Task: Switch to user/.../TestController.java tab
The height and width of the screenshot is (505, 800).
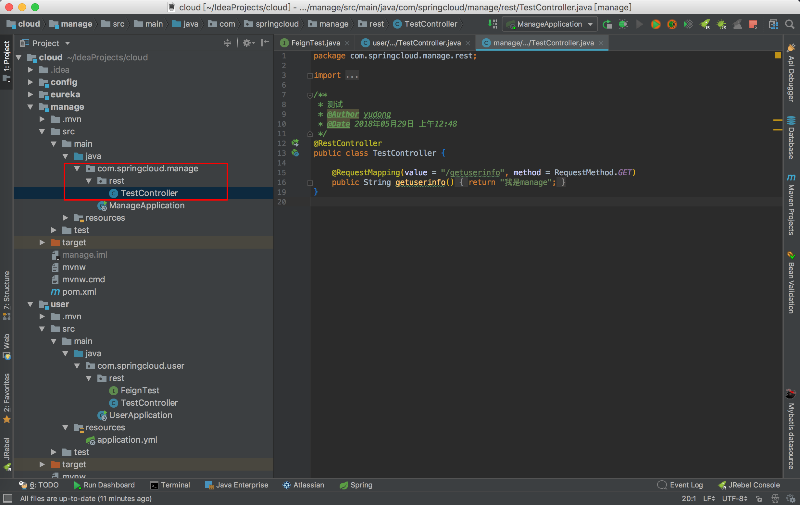Action: 416,43
